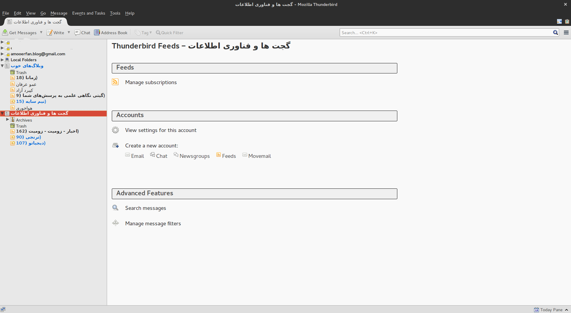Click the gear icon beside View settings
The width and height of the screenshot is (571, 313).
coord(115,130)
